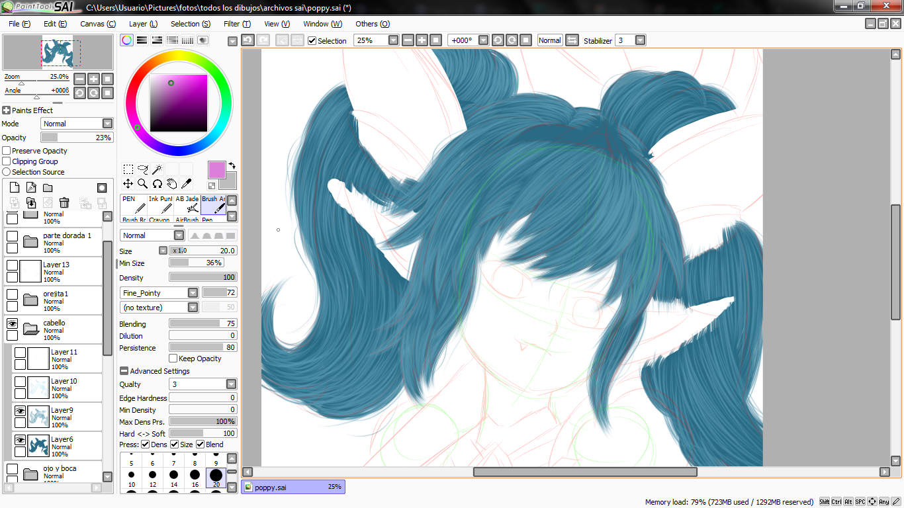Screen dimensions: 904x508
Task: Flip the canvas view horizontally
Action: 572,40
